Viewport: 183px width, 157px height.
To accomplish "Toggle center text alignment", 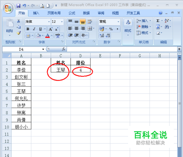I will click(76, 29).
